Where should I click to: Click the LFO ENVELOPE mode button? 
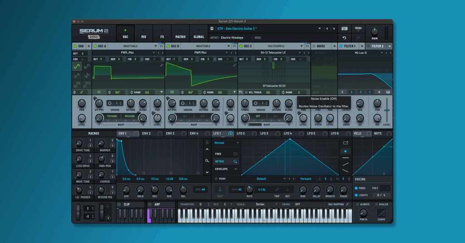(226, 169)
